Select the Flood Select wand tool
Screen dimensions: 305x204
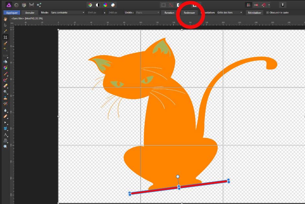click(5, 49)
